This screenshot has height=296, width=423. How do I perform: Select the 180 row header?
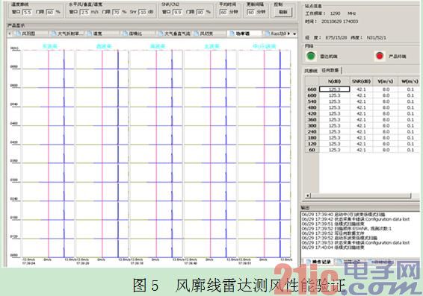point(312,138)
